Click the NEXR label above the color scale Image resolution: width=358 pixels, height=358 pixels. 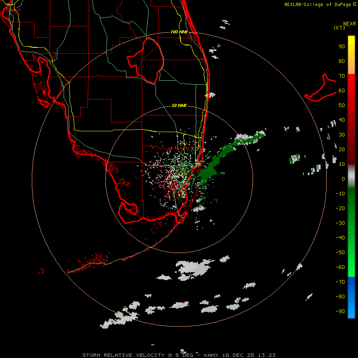tap(350, 24)
